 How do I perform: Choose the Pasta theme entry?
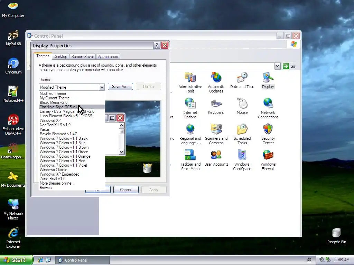[72, 129]
